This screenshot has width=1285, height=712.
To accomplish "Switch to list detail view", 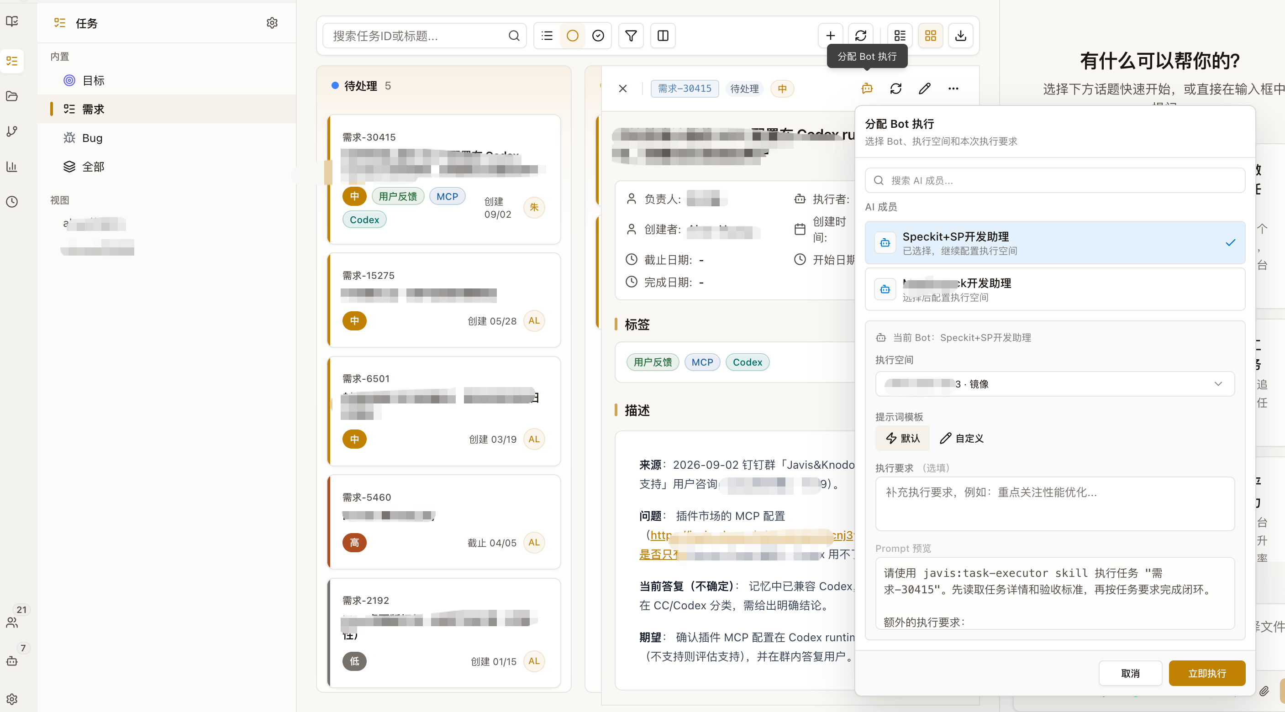I will coord(900,36).
